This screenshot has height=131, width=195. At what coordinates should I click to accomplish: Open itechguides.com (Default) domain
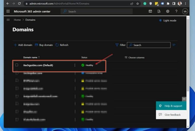[x=38, y=65]
